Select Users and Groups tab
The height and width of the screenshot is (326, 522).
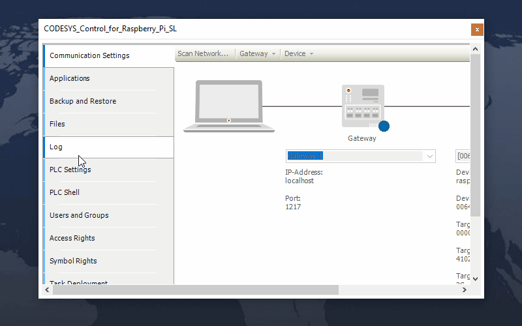coord(79,215)
